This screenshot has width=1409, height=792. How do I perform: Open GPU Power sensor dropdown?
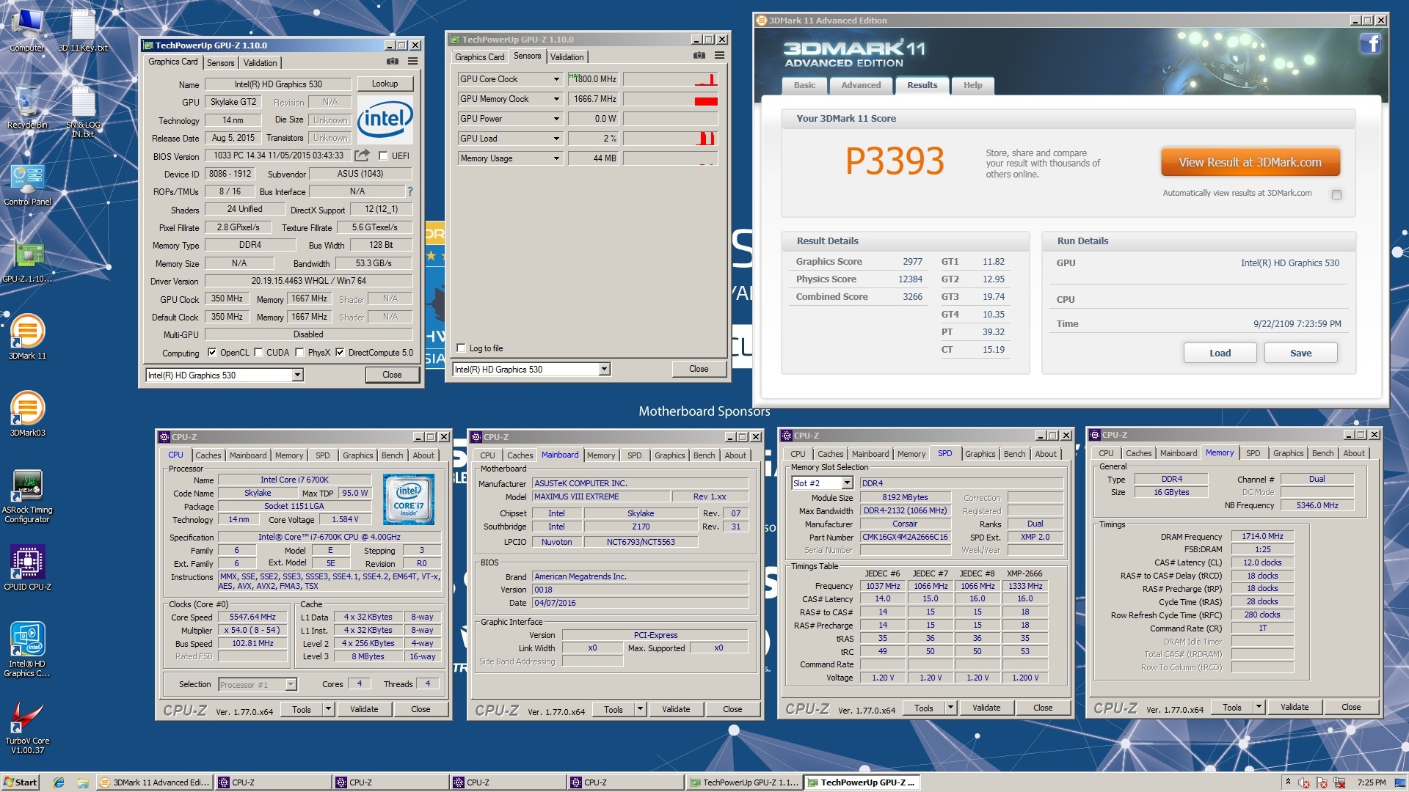tap(556, 119)
